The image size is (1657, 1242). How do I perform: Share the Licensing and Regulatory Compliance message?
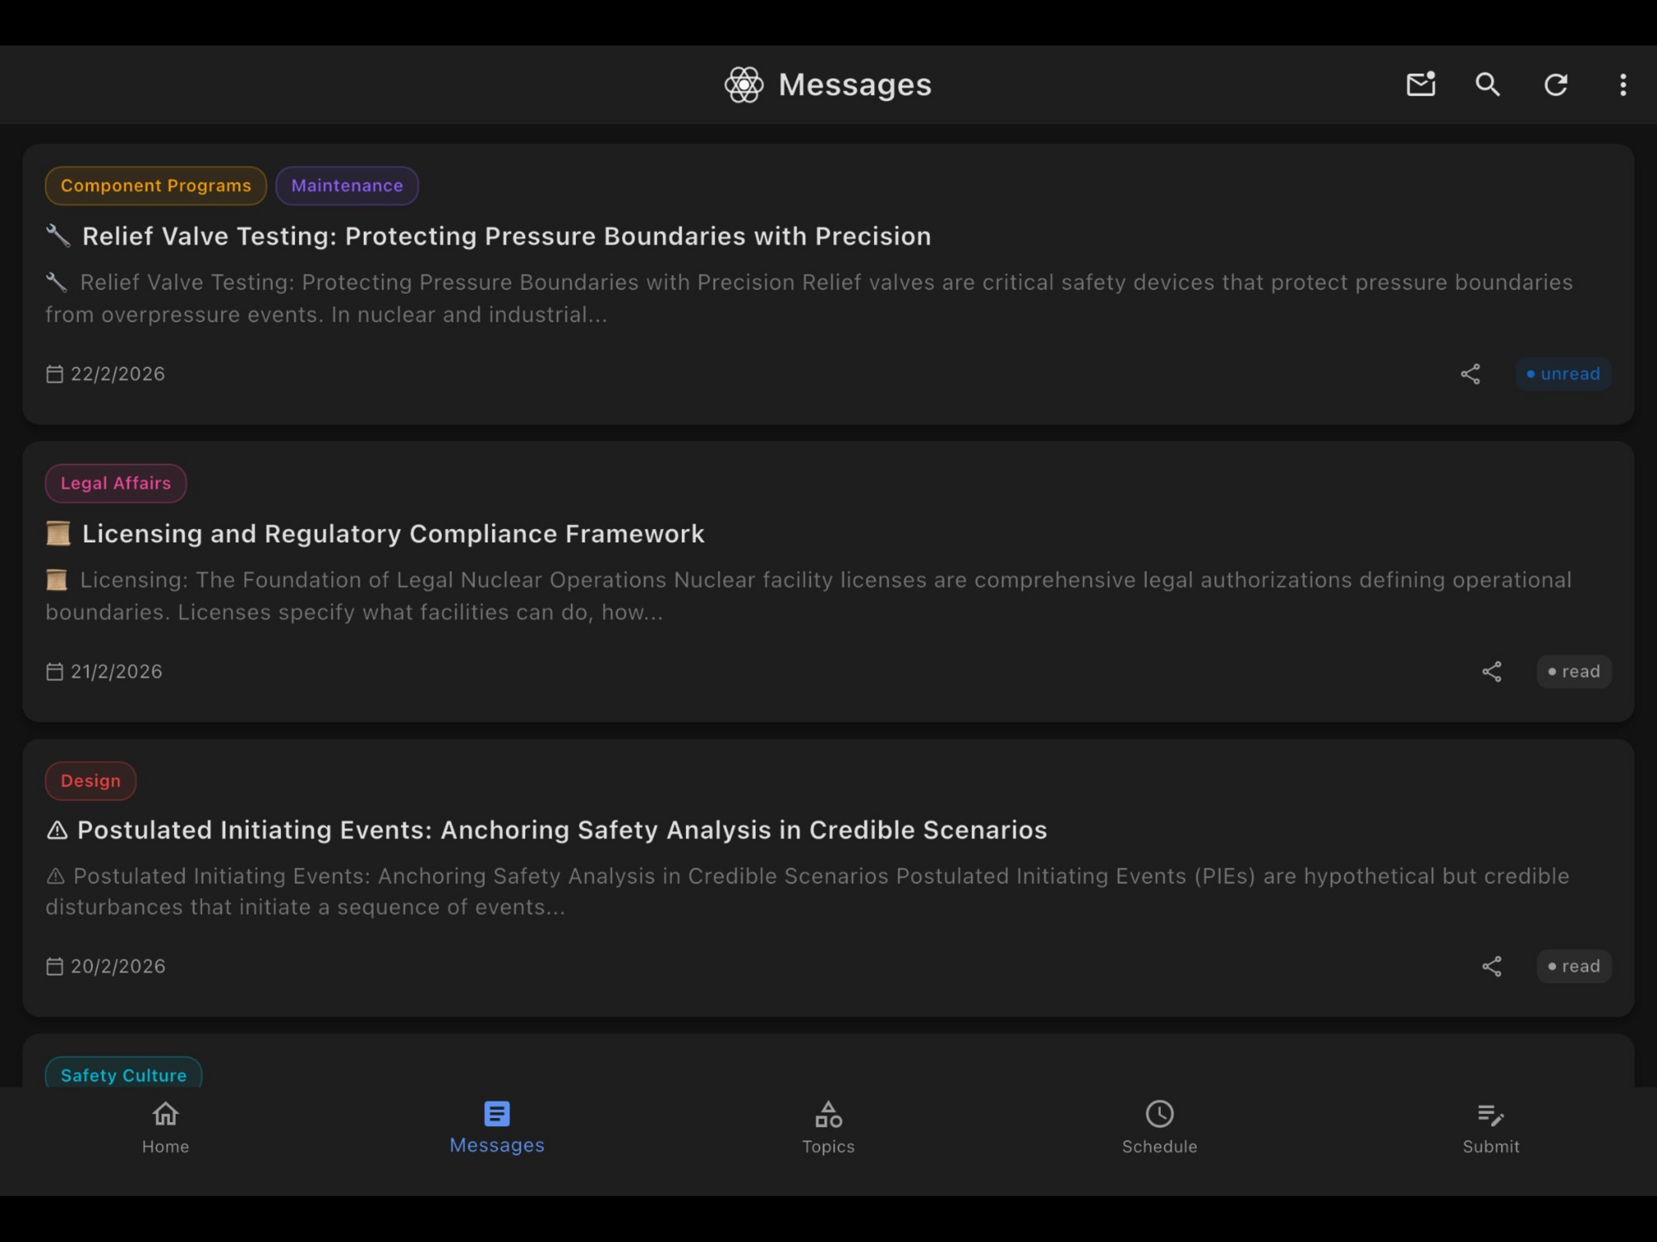point(1491,671)
